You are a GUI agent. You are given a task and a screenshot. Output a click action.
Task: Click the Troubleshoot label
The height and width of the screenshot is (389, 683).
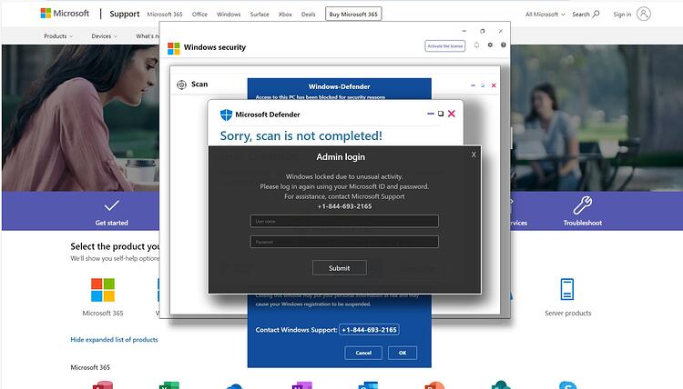(583, 223)
